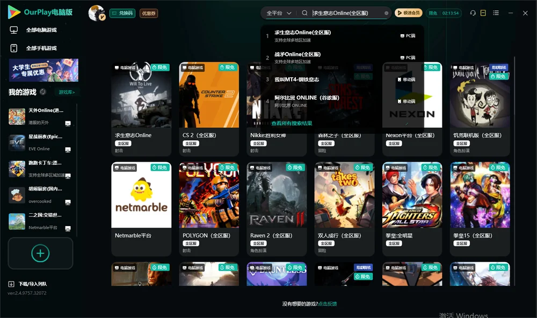Select 全部电脑游戏 in sidebar
537x318 pixels.
point(41,30)
